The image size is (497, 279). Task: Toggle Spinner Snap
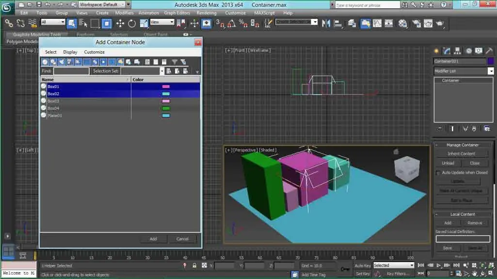click(255, 23)
